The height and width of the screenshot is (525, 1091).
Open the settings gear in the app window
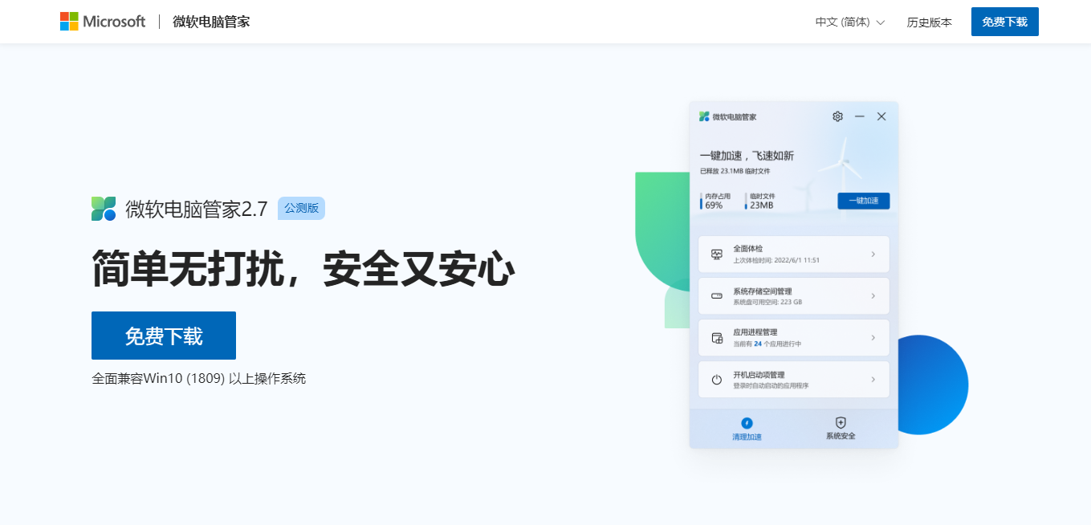click(x=837, y=116)
